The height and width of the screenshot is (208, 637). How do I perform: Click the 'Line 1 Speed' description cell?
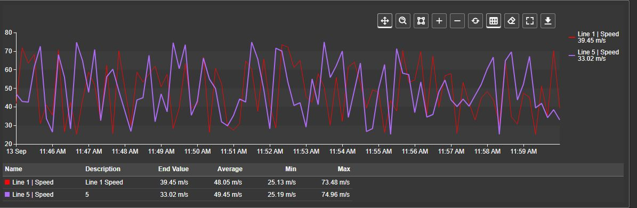[x=104, y=182]
